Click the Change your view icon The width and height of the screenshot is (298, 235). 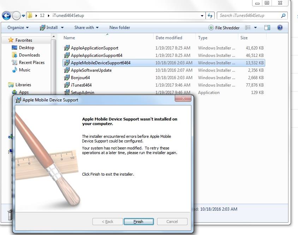click(x=248, y=28)
